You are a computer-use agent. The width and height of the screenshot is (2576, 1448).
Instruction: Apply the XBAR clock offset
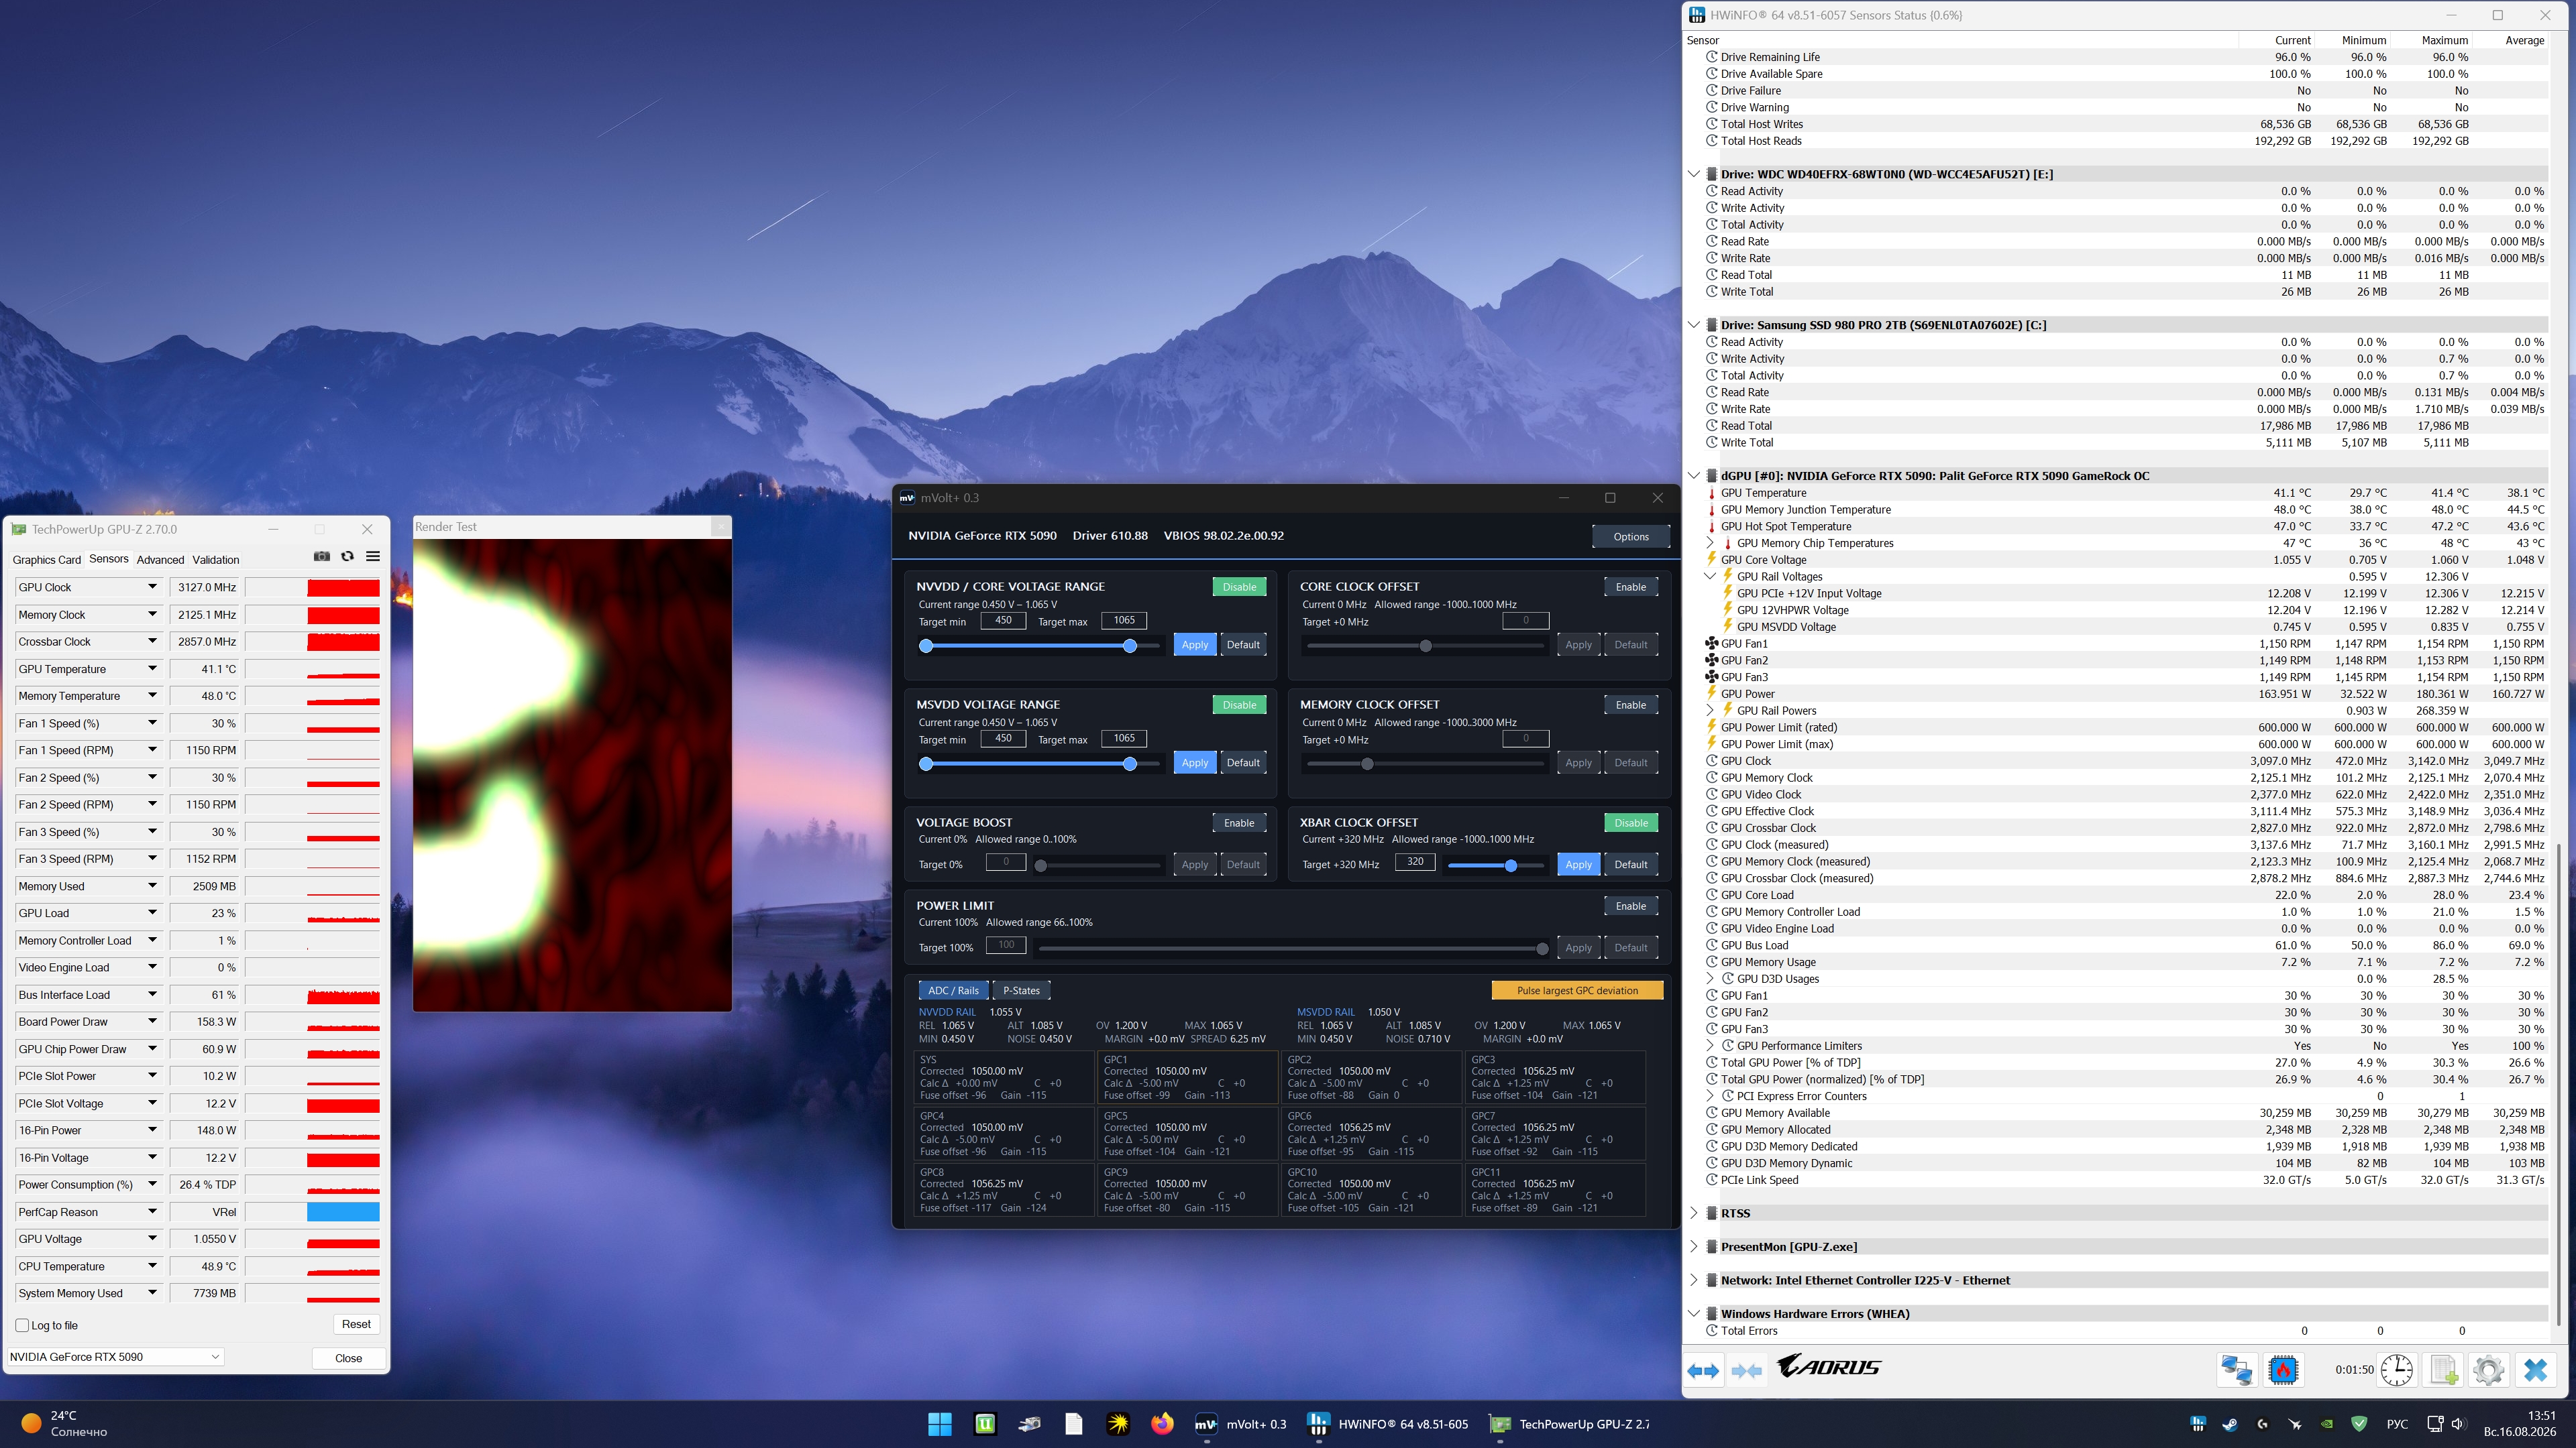(1578, 864)
